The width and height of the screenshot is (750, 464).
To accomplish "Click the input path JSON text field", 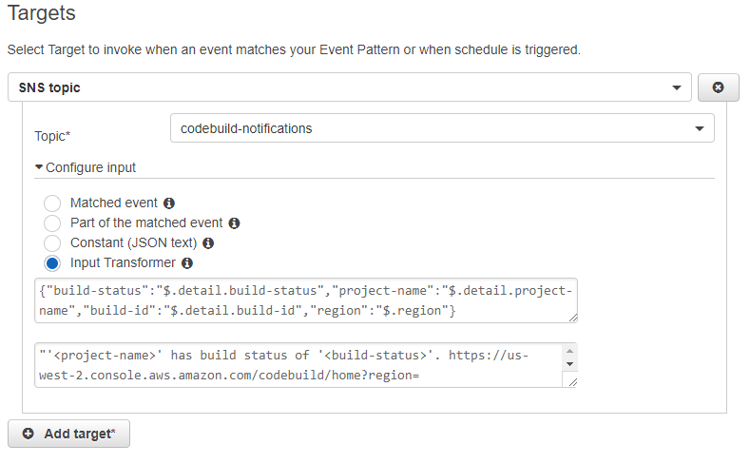I will pos(304,300).
